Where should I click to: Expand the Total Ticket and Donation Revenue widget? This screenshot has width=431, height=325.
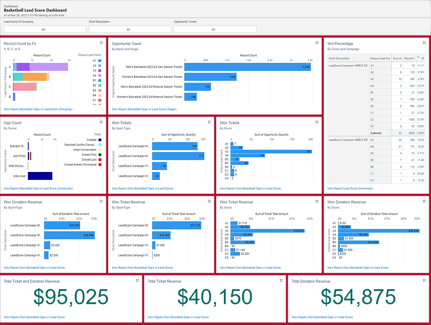click(137, 280)
